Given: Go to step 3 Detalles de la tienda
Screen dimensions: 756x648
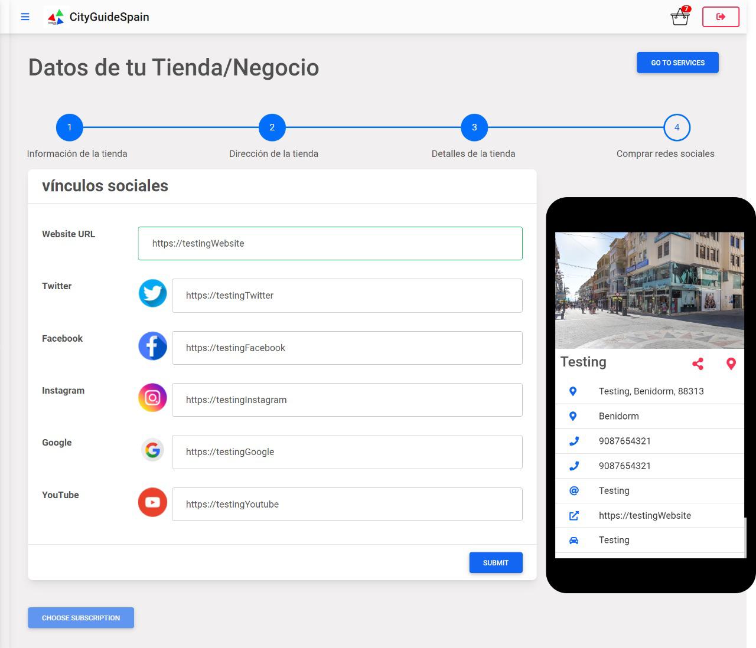Looking at the screenshot, I should pyautogui.click(x=474, y=127).
